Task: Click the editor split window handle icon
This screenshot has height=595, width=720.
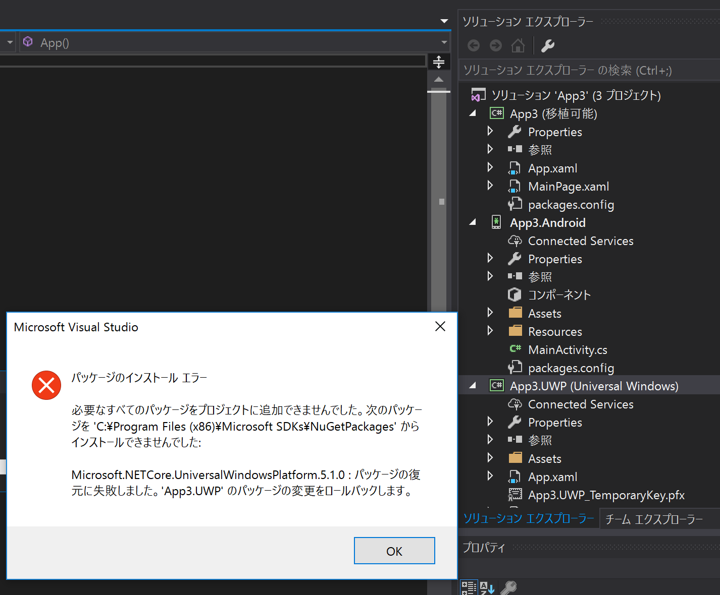Action: pos(439,62)
